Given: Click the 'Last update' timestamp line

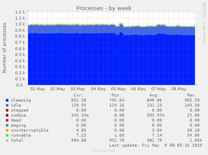Looking at the screenshot, I should coord(156,145).
